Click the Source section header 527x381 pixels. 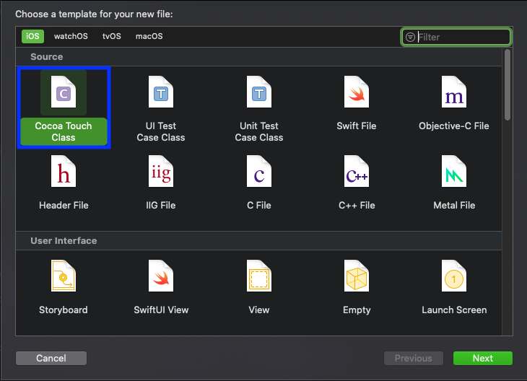pos(258,56)
